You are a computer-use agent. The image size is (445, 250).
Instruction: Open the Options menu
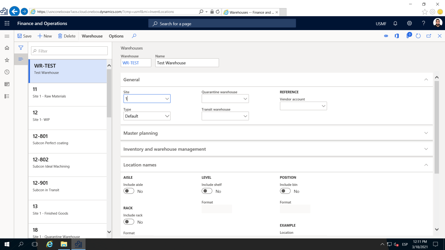click(116, 36)
